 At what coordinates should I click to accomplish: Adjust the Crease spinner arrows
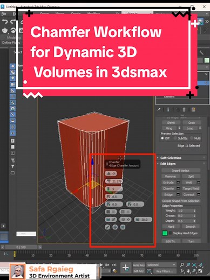194,215
